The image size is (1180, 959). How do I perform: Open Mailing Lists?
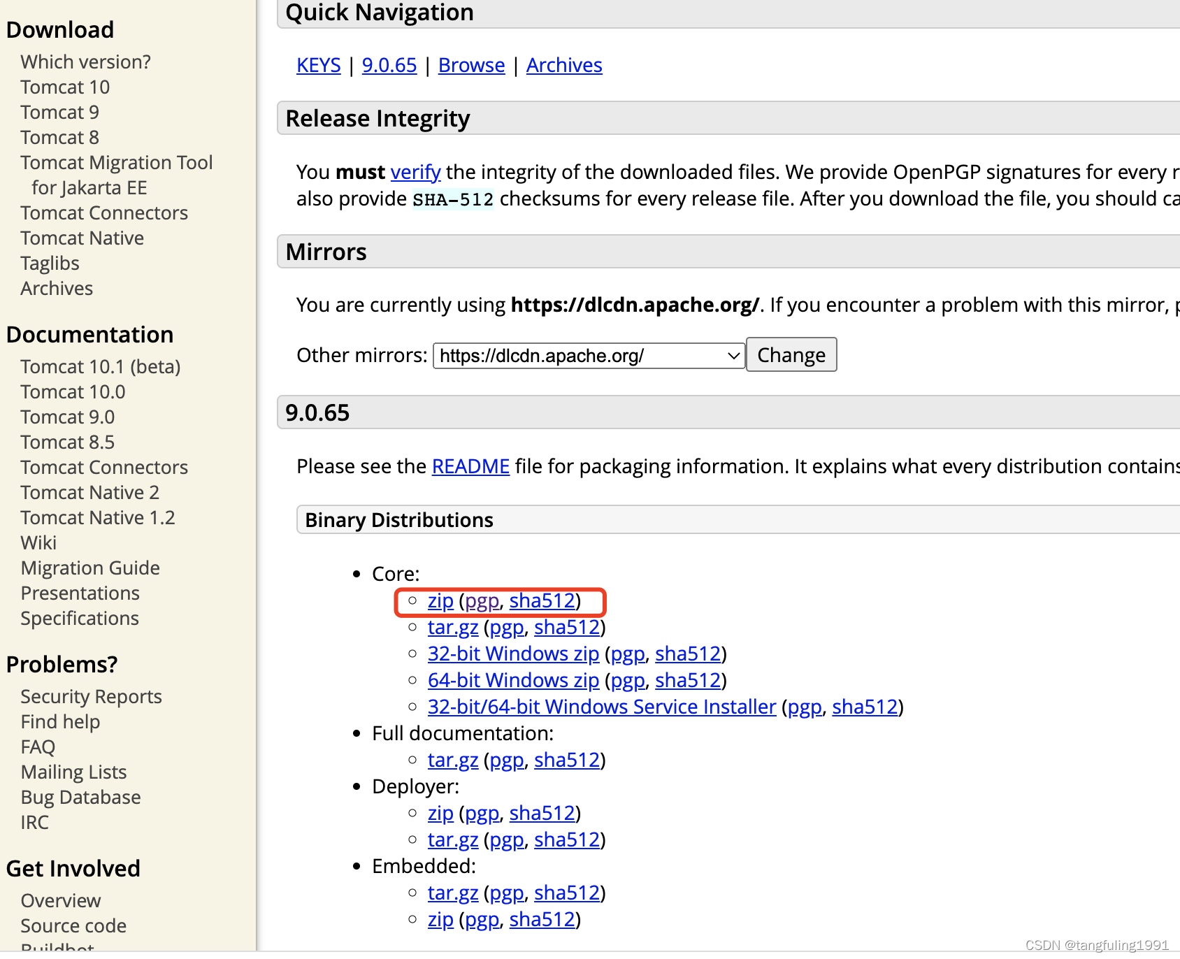(73, 772)
